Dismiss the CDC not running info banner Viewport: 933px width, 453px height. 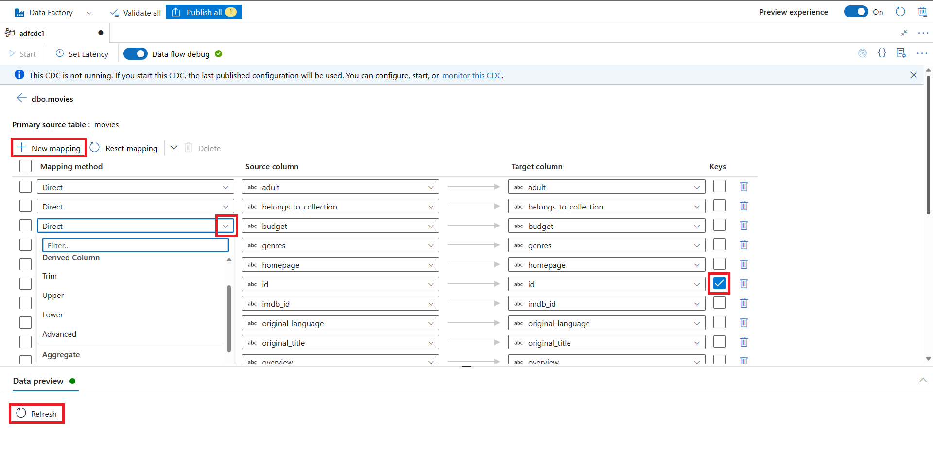click(913, 75)
